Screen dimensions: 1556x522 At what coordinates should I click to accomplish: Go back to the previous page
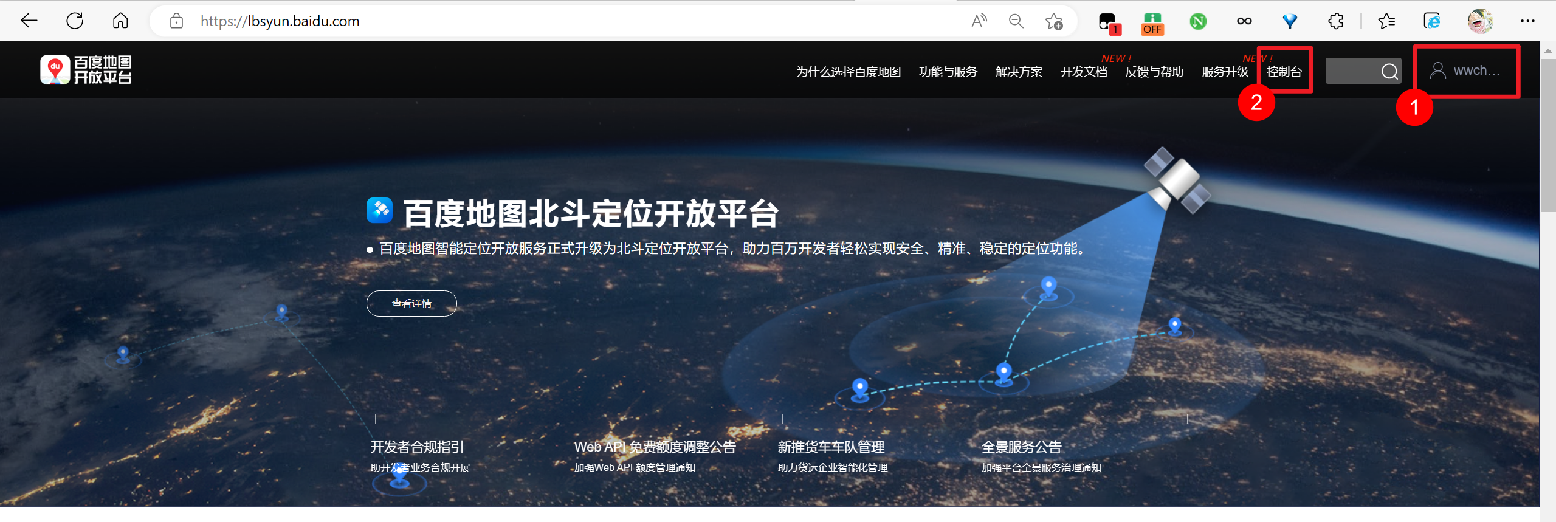[29, 21]
